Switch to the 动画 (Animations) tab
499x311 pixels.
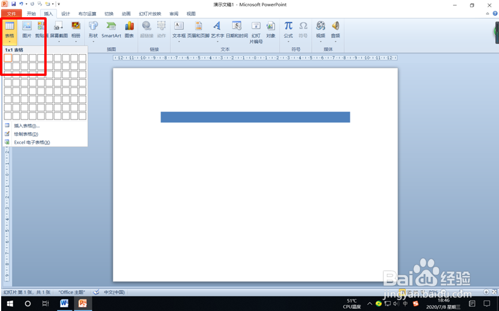click(x=126, y=14)
